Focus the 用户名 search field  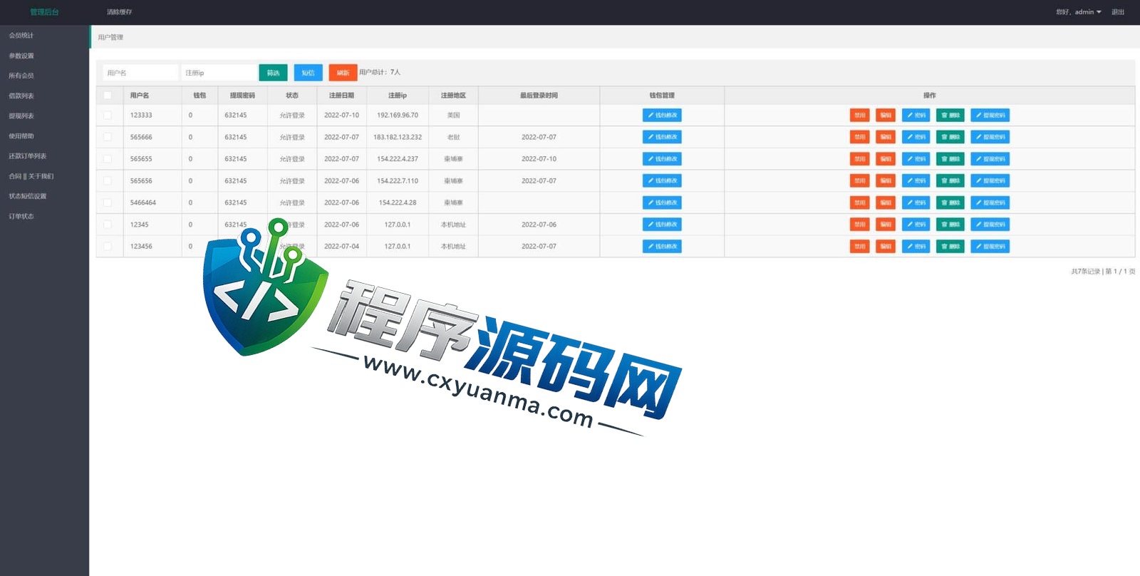140,73
